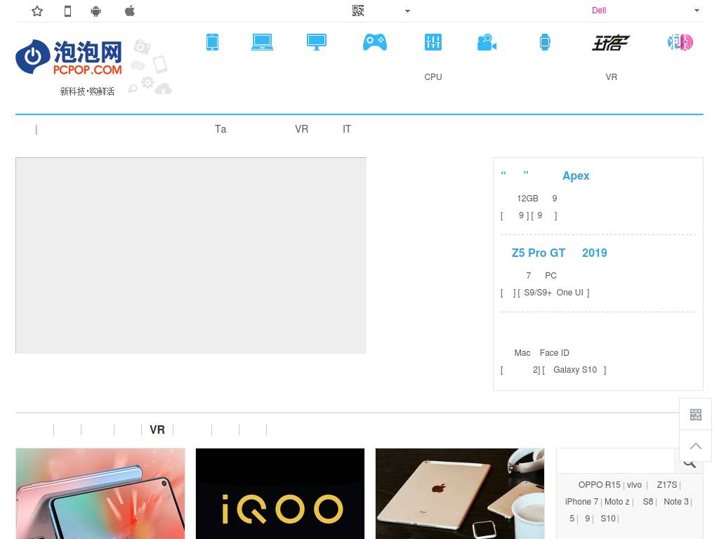Open the S10 hot search link
Viewport: 719px width, 539px height.
pyautogui.click(x=608, y=519)
